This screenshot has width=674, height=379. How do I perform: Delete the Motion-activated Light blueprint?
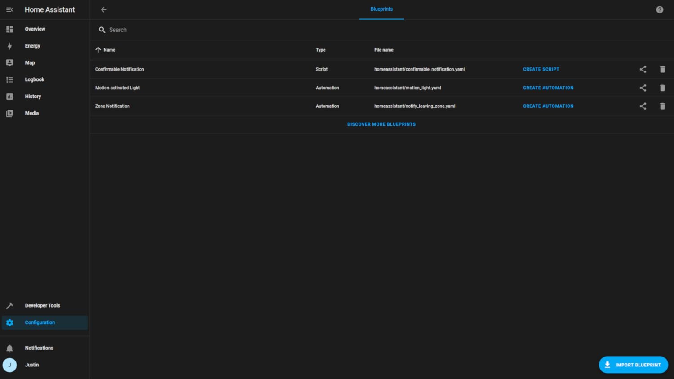click(662, 88)
